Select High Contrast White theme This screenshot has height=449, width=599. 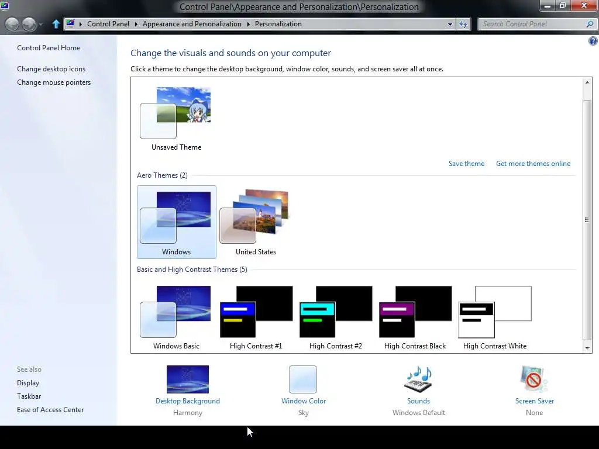494,317
